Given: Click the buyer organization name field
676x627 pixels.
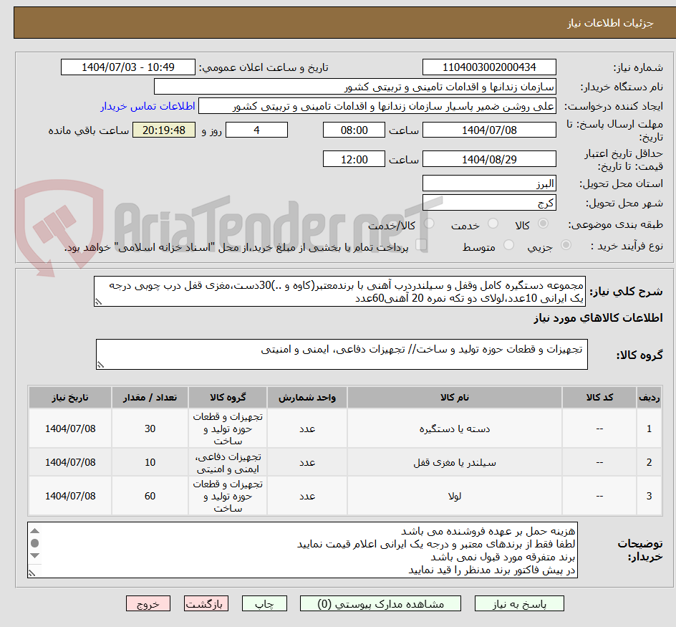Looking at the screenshot, I should click(354, 87).
